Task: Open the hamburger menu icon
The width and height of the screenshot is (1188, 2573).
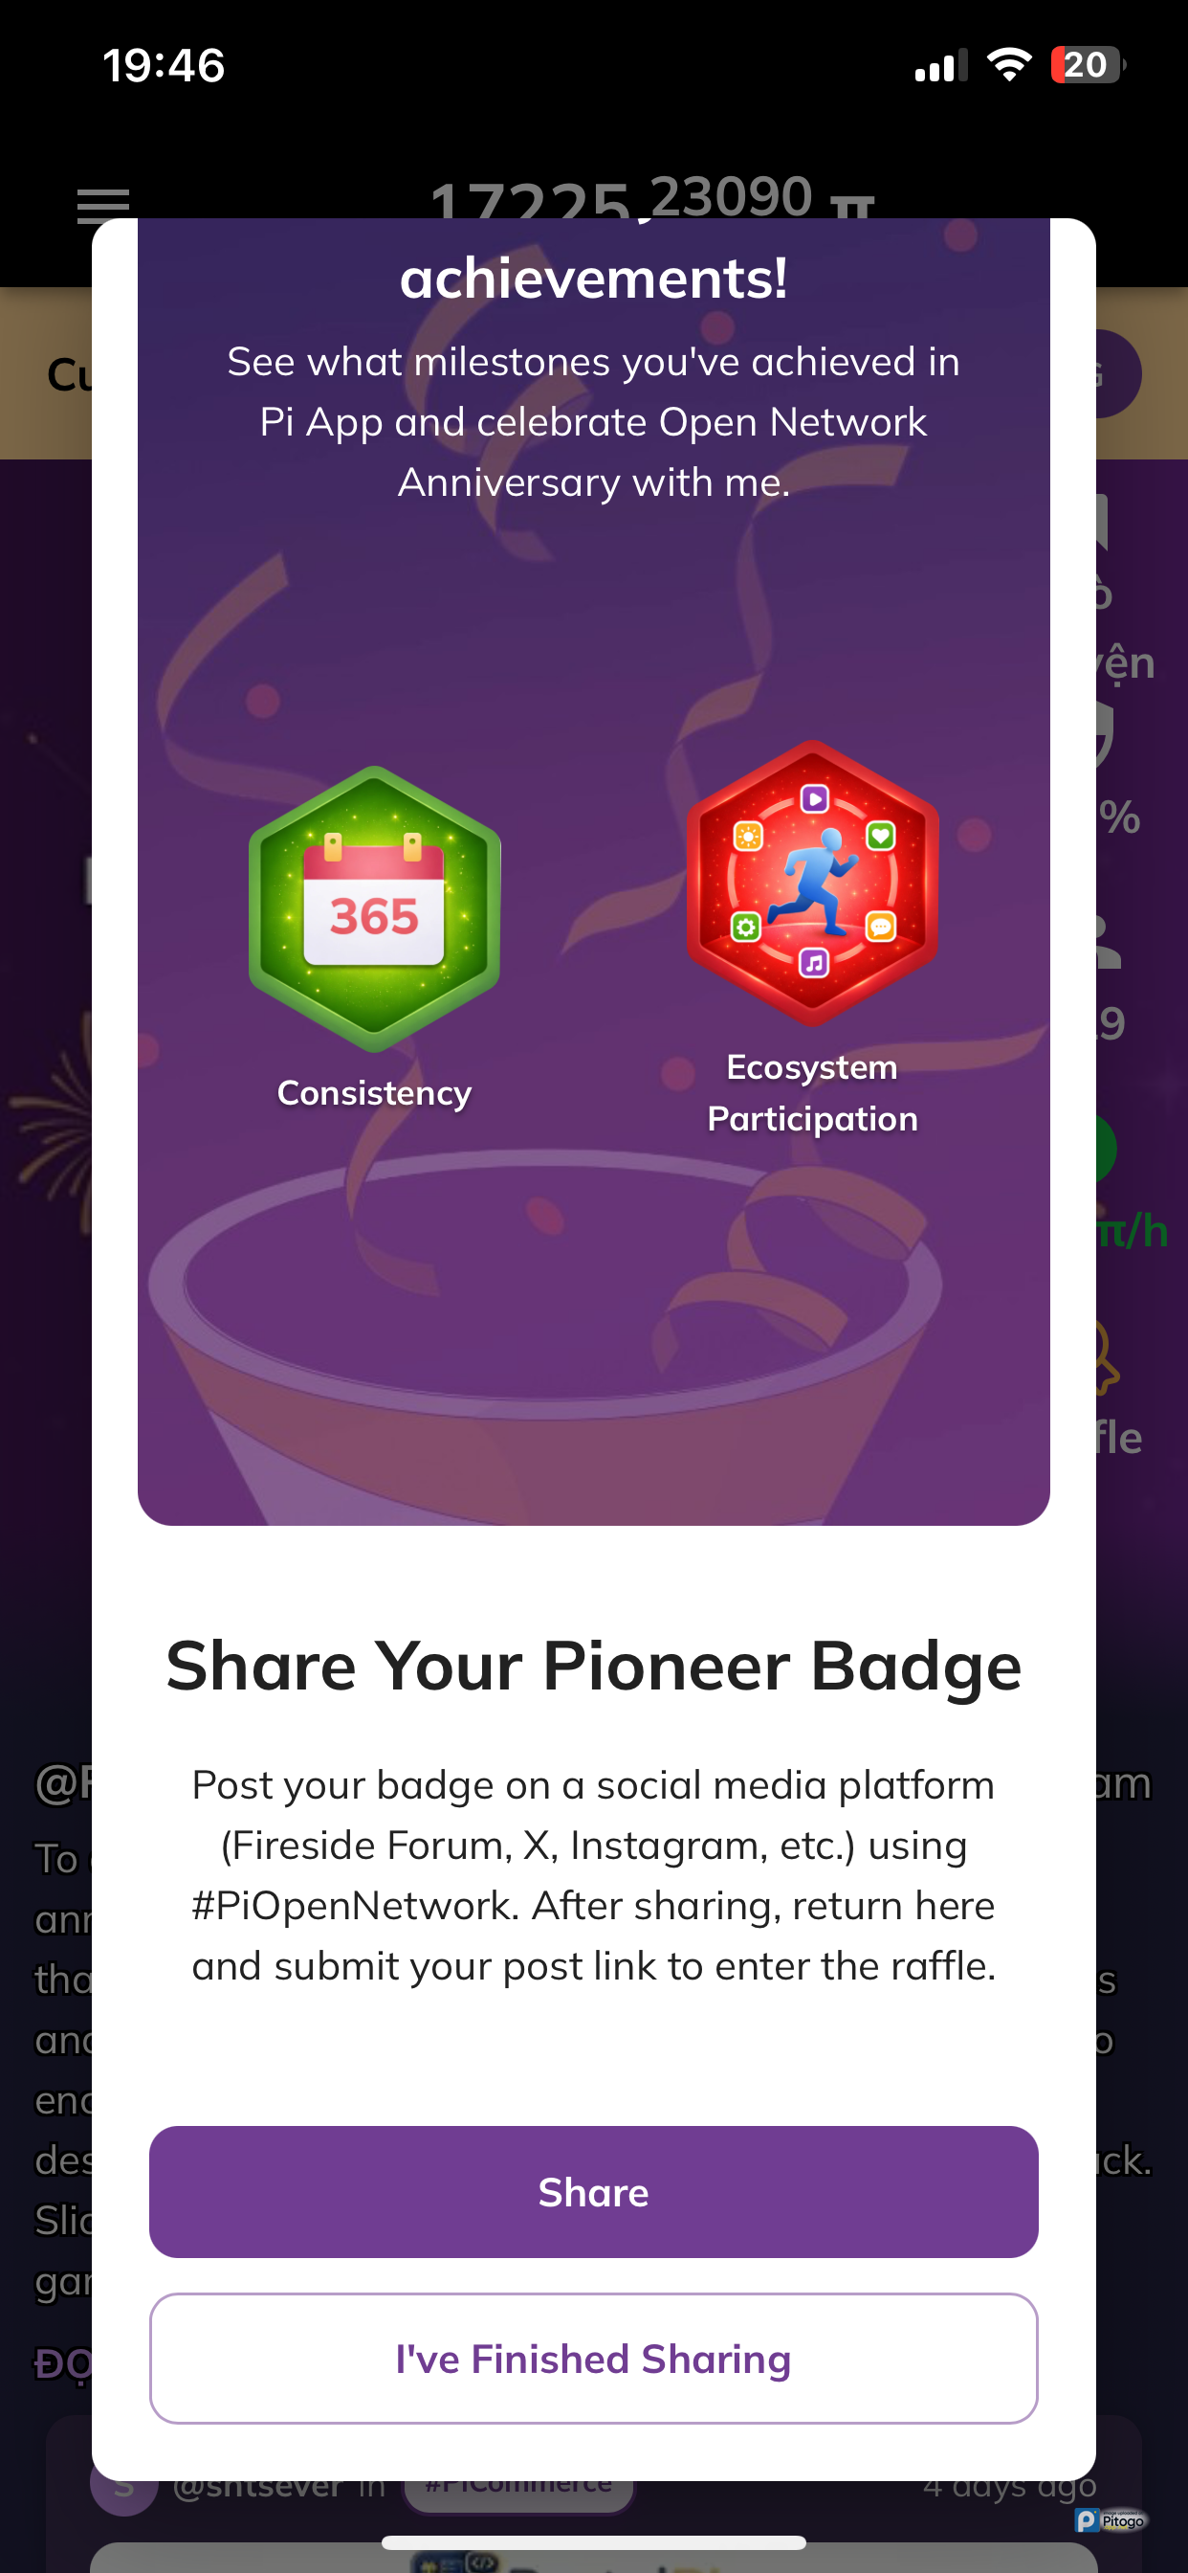Action: tap(104, 206)
